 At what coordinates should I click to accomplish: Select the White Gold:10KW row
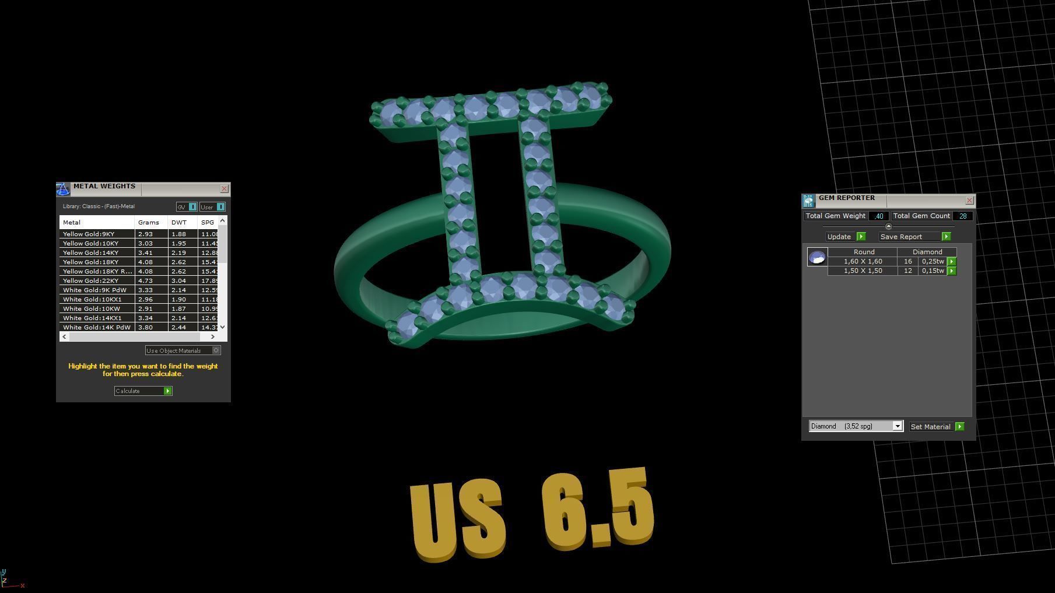139,308
